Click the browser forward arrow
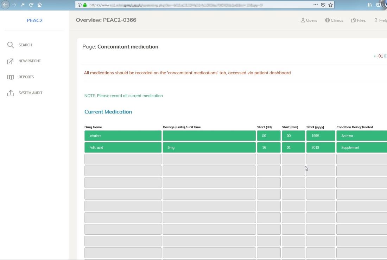This screenshot has width=387, height=260. coord(14,5)
